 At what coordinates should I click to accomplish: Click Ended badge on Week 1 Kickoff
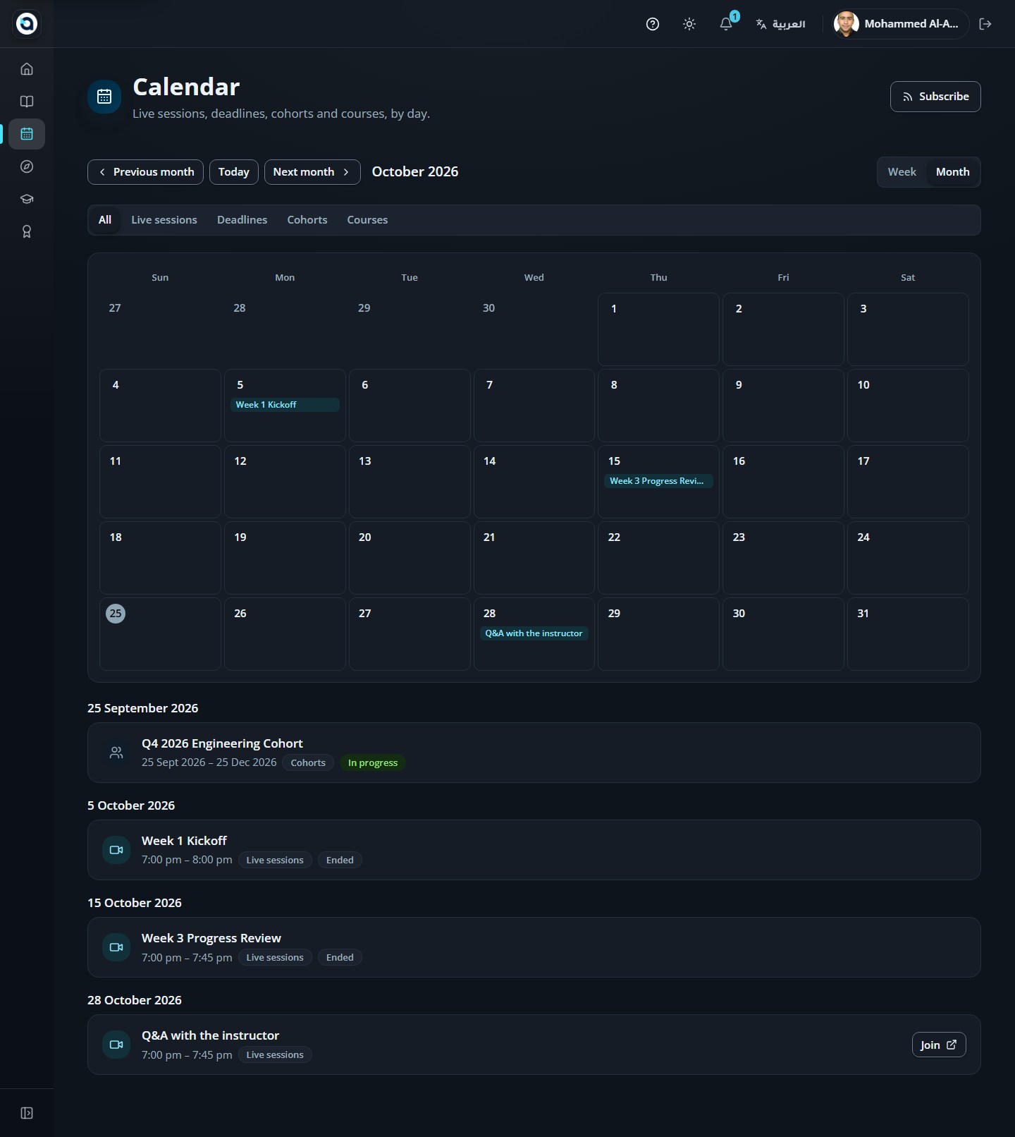(x=340, y=860)
